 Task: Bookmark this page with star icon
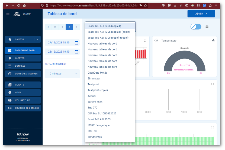pyautogui.click(x=146, y=5)
